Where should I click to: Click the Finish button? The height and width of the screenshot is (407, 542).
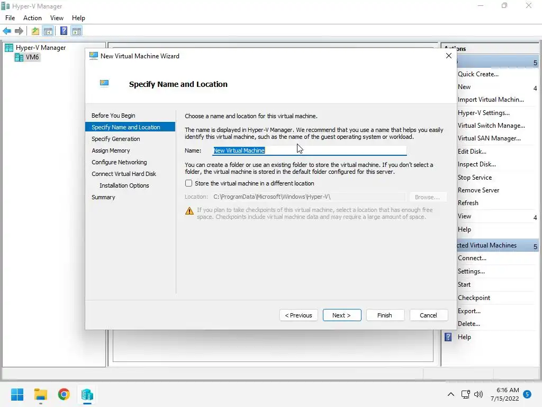[x=385, y=315]
